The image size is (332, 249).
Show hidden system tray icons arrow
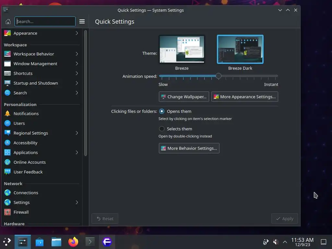pos(285,242)
